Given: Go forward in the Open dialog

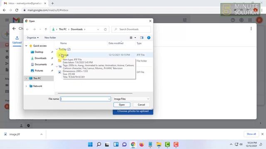Looking at the screenshot, I should 34,29.
